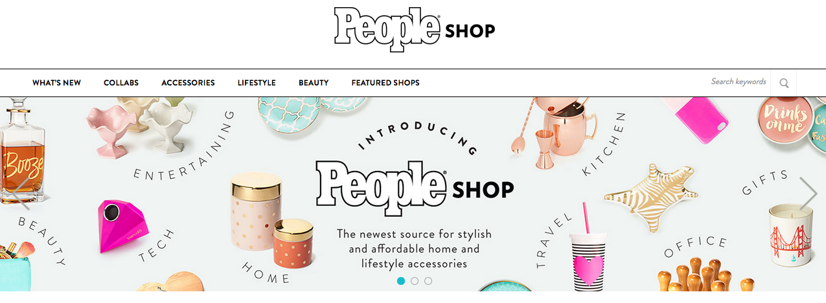Expand the Accessories navigation item

point(188,83)
